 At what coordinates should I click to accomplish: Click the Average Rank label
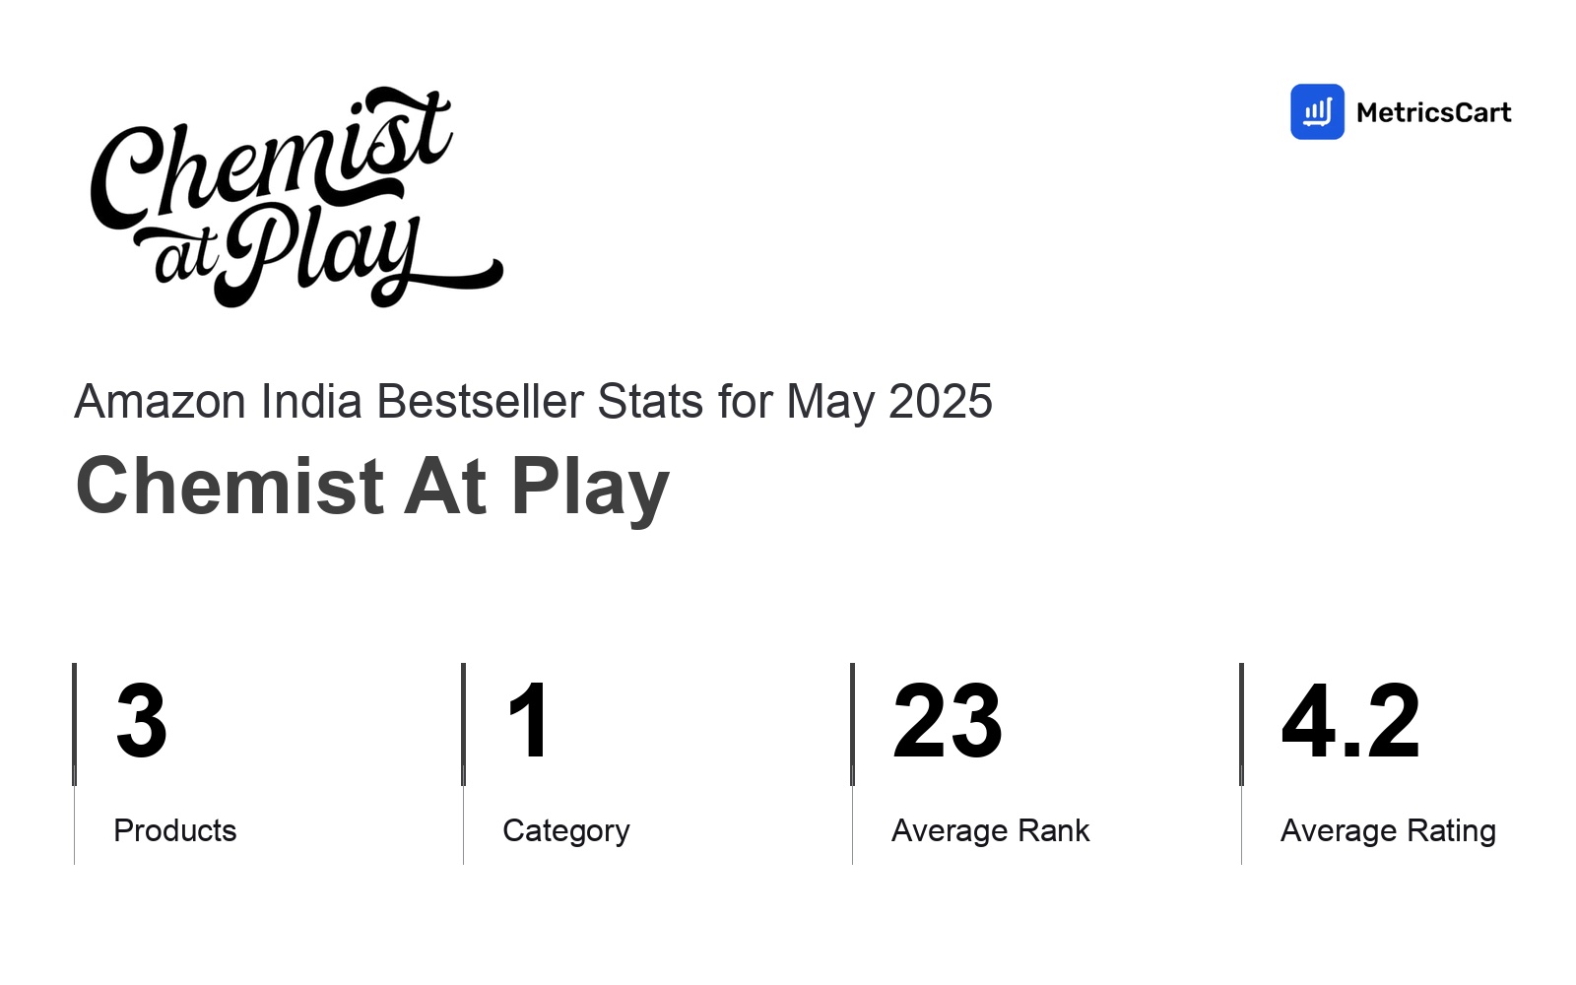(991, 831)
